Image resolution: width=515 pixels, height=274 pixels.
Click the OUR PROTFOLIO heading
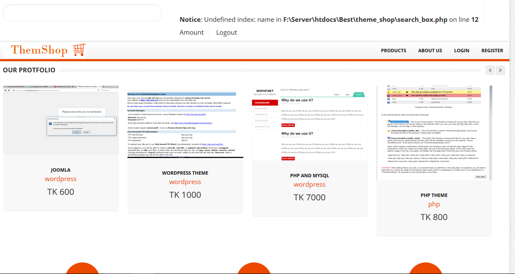[29, 70]
